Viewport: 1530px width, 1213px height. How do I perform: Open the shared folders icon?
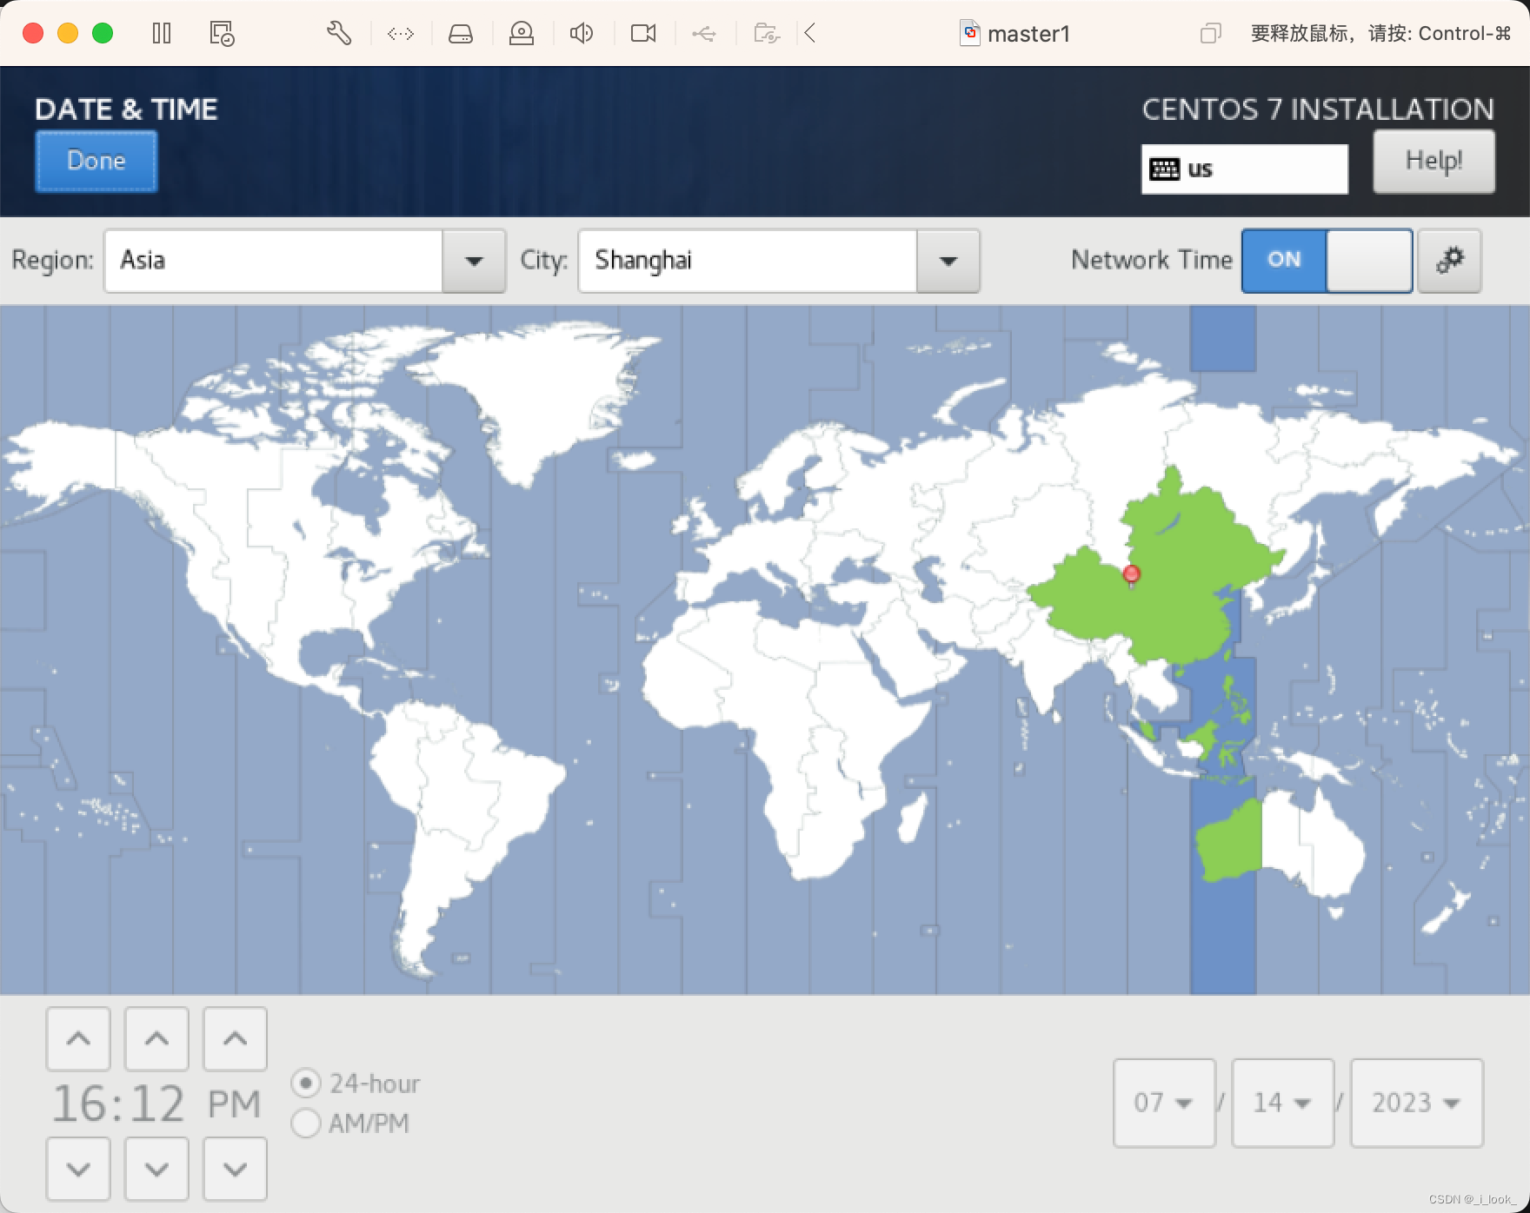click(x=767, y=34)
